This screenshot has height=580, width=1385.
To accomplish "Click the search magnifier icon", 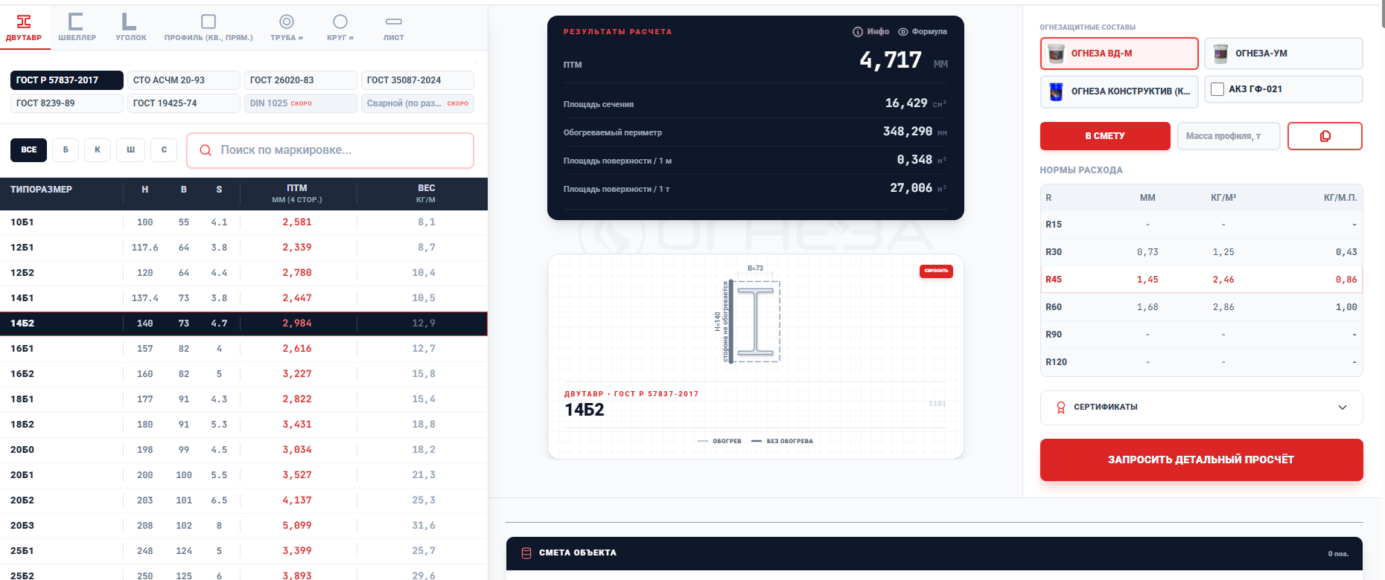I will click(x=206, y=150).
